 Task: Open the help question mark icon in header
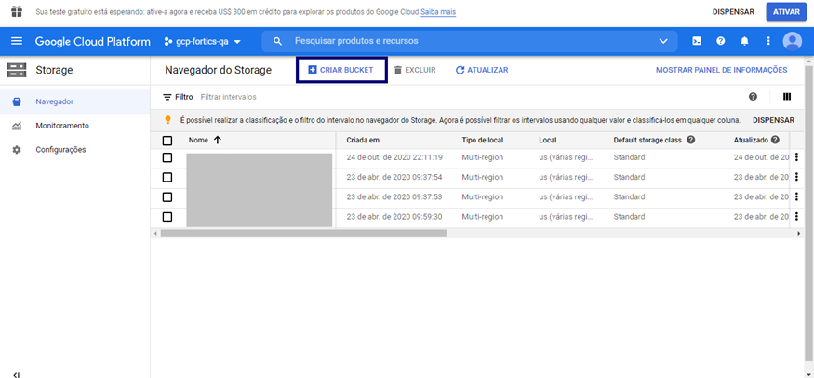(721, 41)
